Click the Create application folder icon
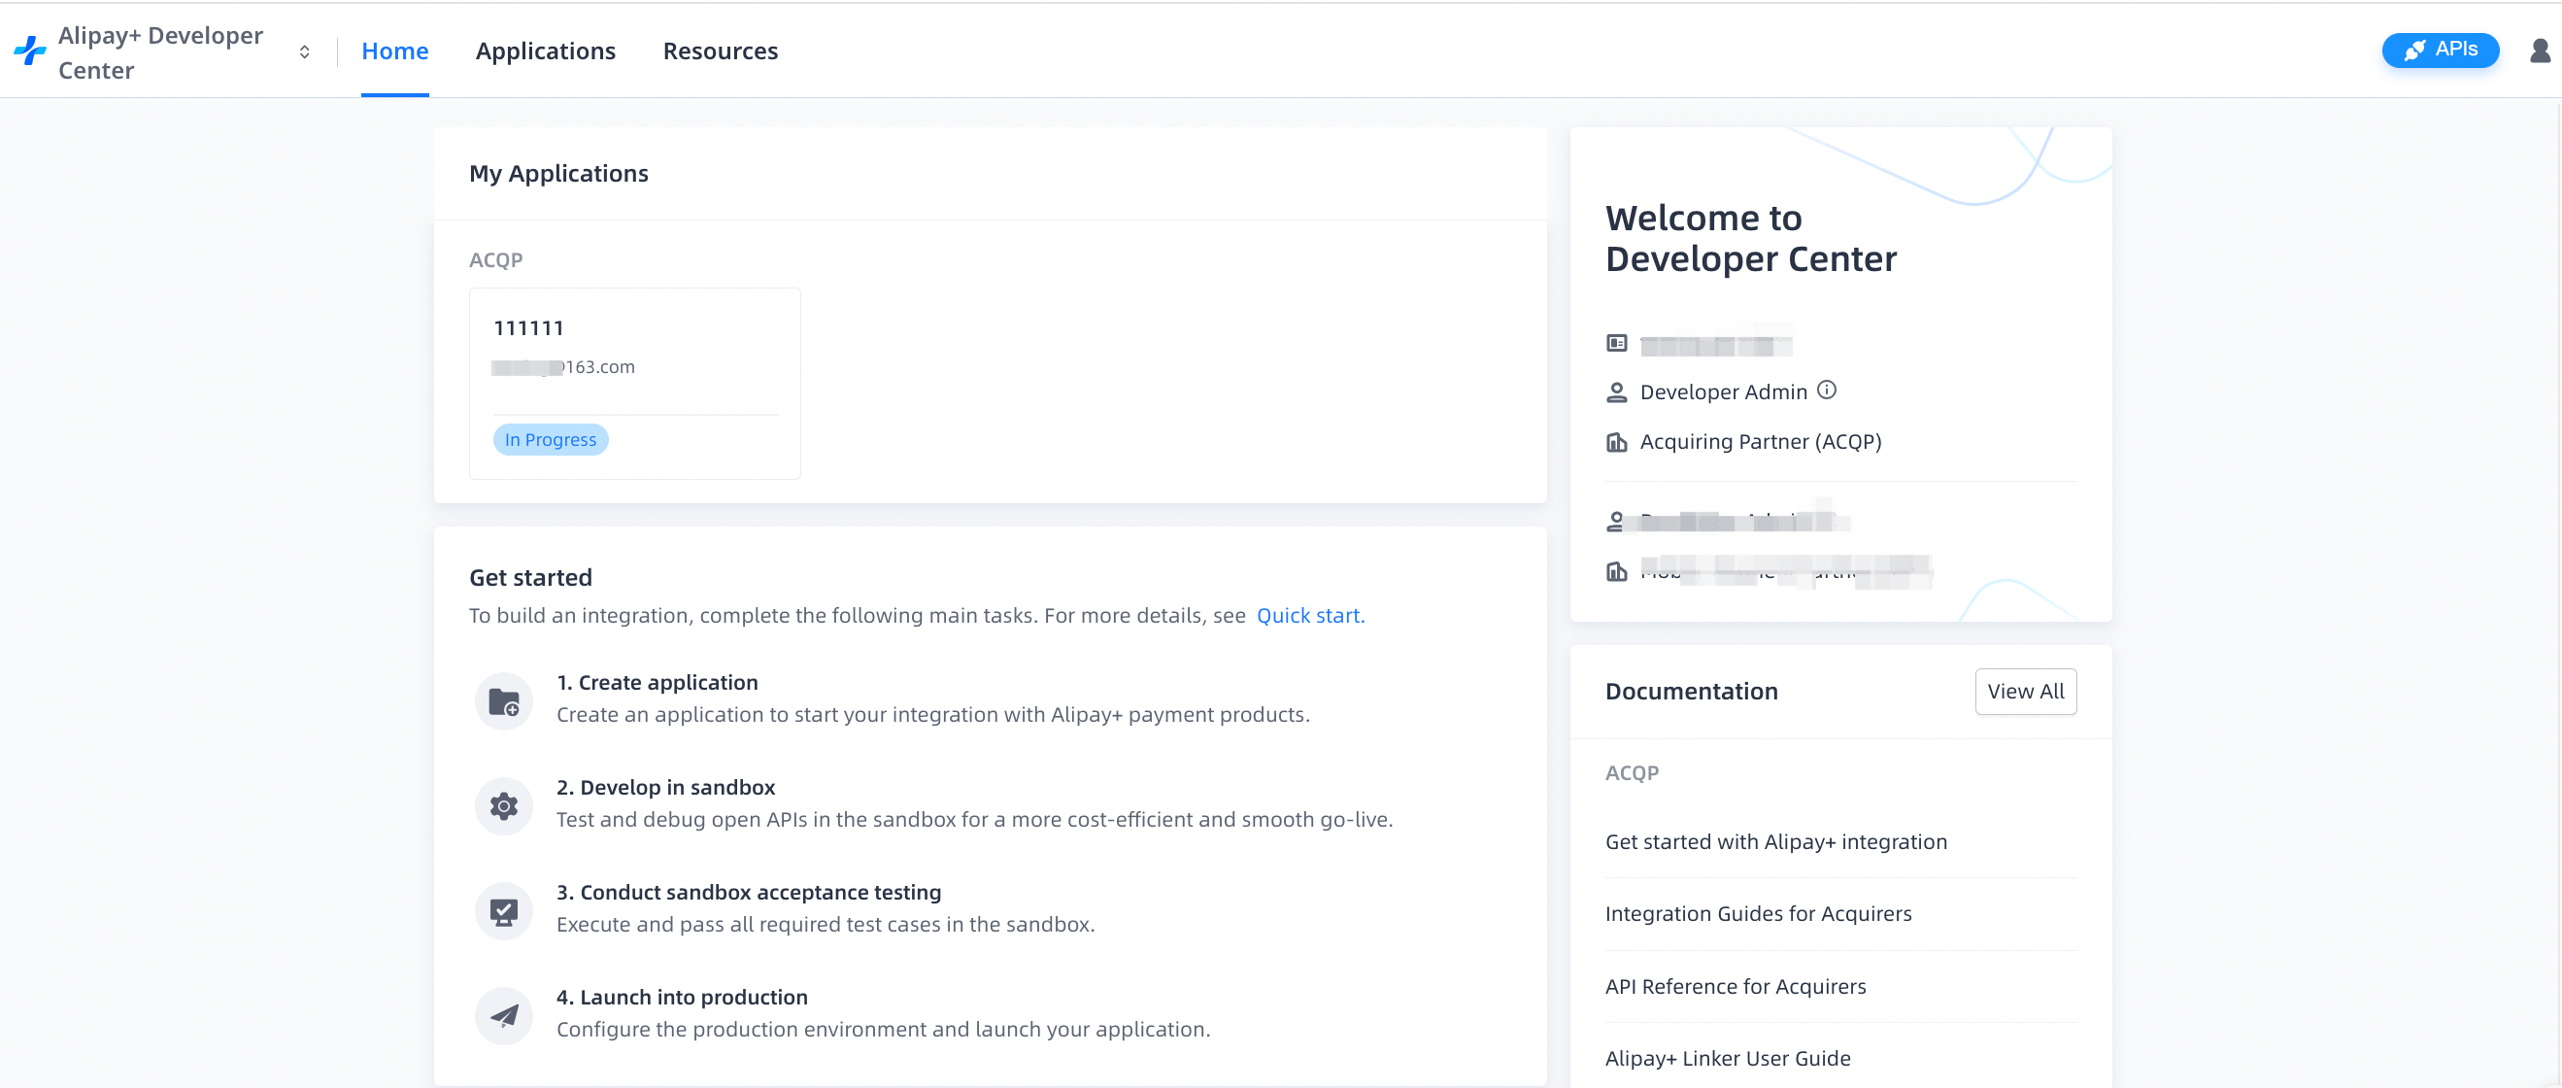Image resolution: width=2562 pixels, height=1088 pixels. (x=504, y=701)
